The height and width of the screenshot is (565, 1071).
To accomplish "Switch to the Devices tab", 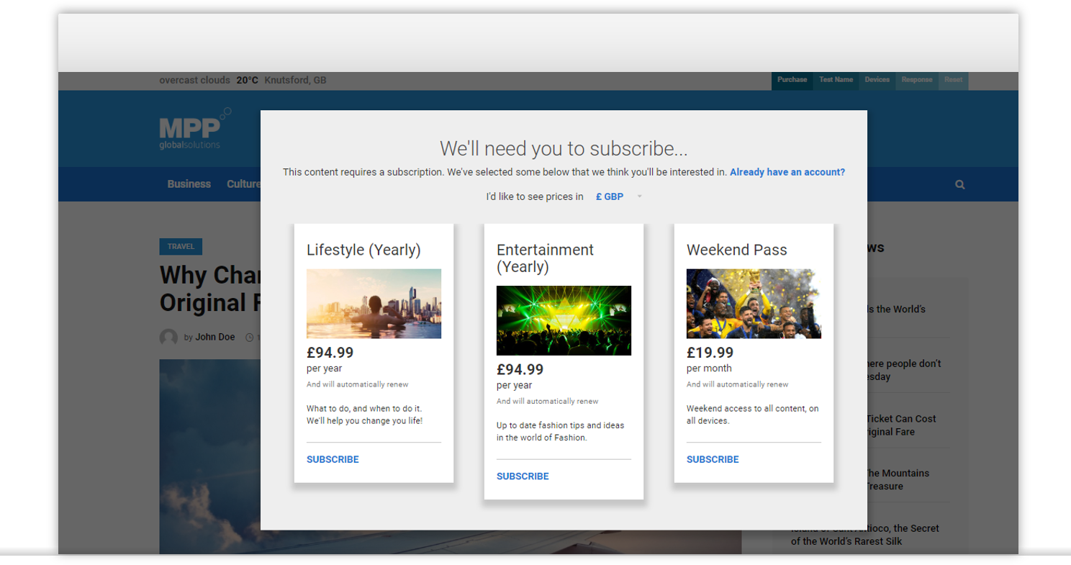I will (x=877, y=80).
